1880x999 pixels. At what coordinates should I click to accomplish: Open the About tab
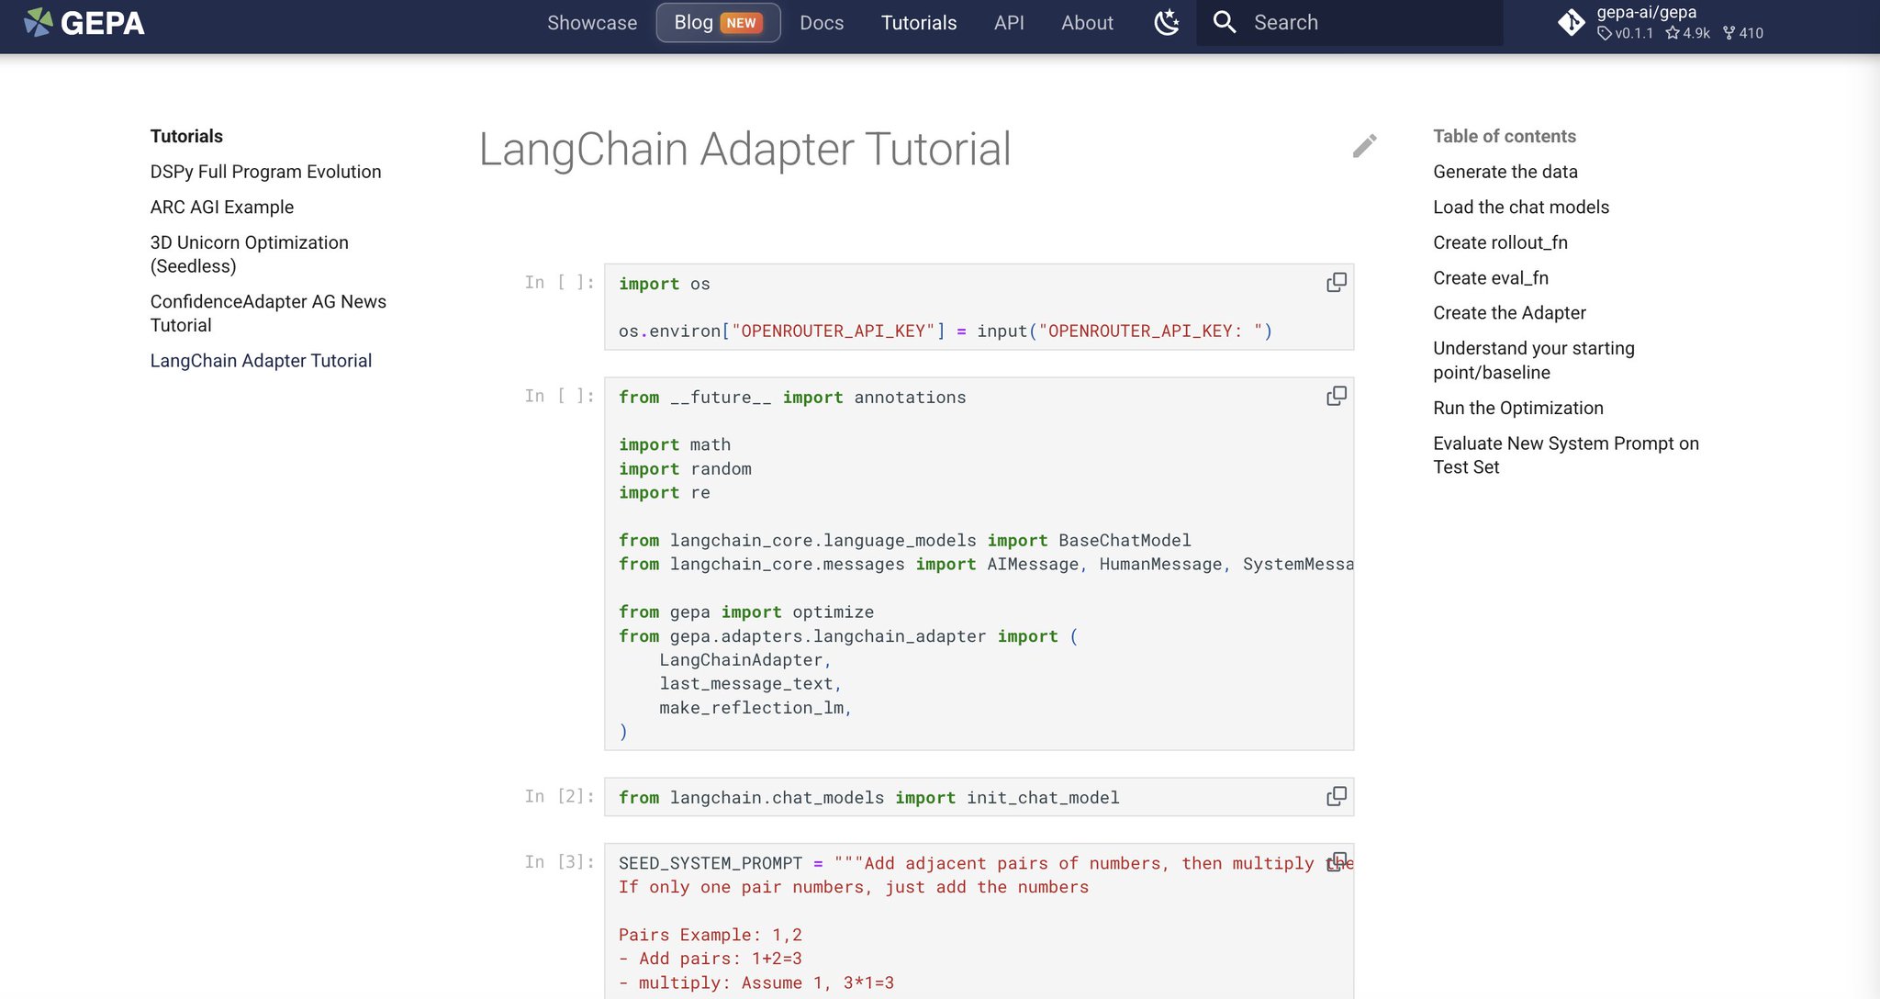point(1087,23)
